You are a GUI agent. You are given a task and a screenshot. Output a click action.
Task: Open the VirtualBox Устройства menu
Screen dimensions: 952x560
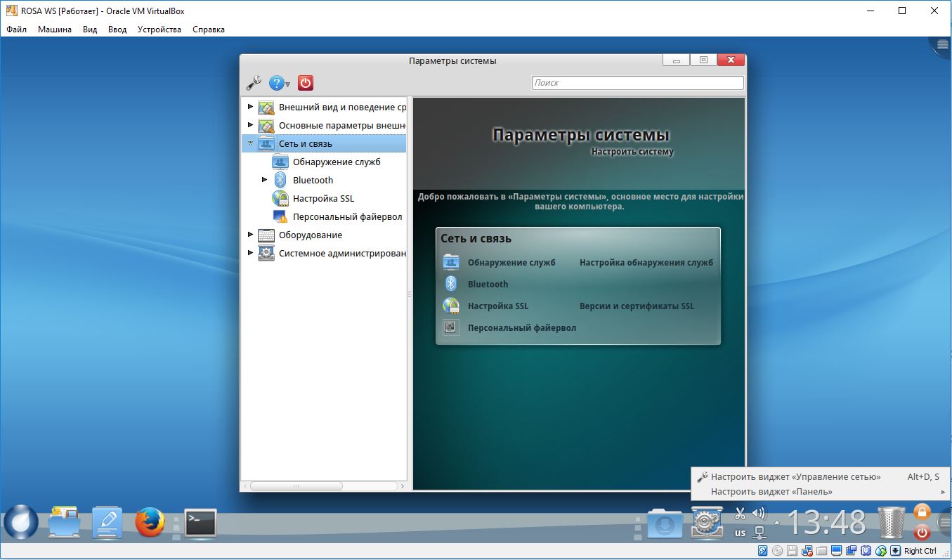click(159, 30)
